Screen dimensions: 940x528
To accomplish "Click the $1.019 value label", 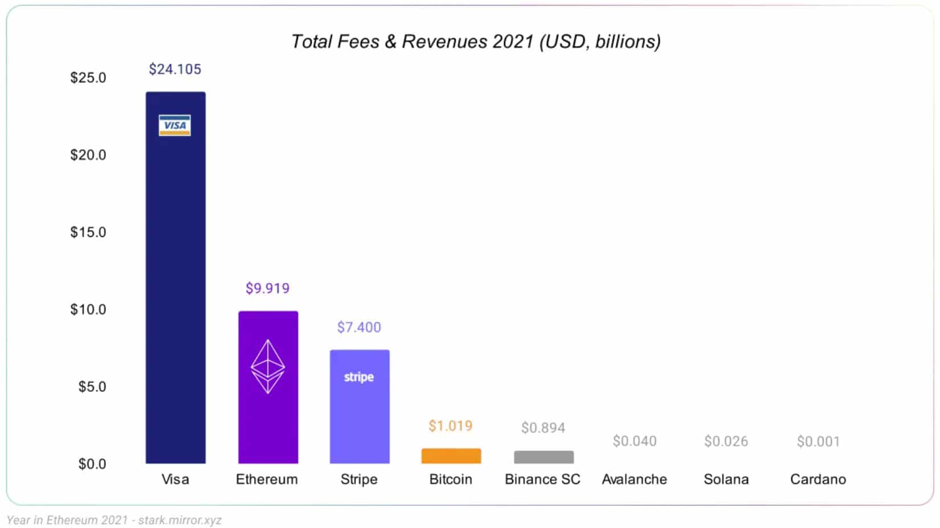I will point(451,425).
